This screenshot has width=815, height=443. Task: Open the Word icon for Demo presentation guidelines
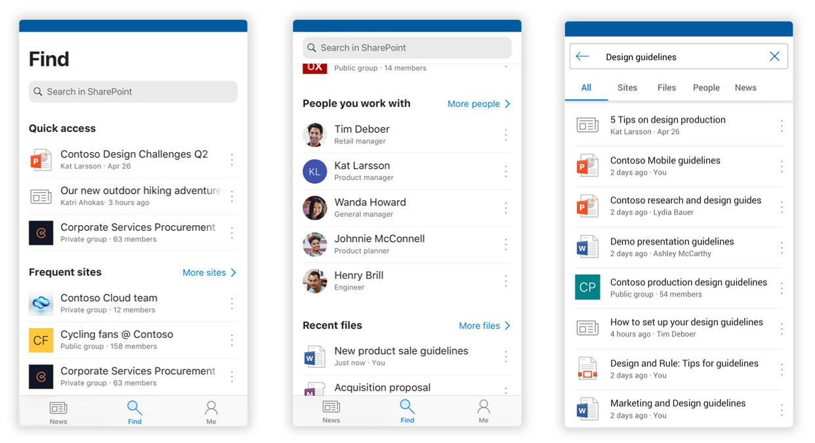point(587,246)
